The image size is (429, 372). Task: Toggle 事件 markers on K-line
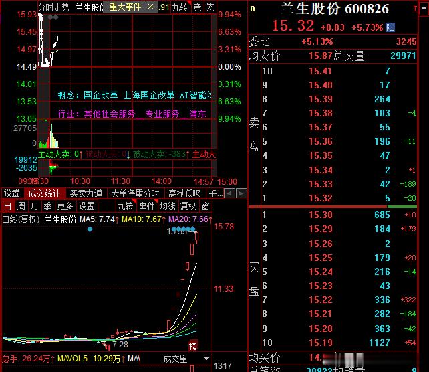pos(146,206)
